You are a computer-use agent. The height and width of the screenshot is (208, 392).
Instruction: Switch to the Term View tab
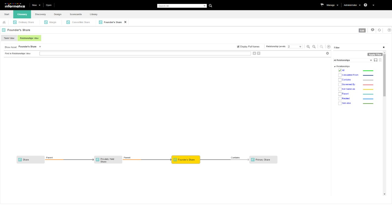9,38
